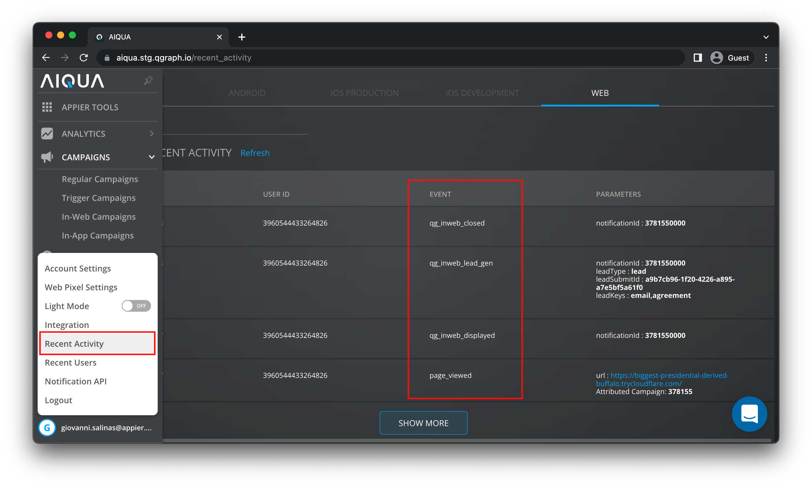Image resolution: width=812 pixels, height=487 pixels.
Task: Click the Campaigns megaphone icon
Action: pyautogui.click(x=47, y=157)
